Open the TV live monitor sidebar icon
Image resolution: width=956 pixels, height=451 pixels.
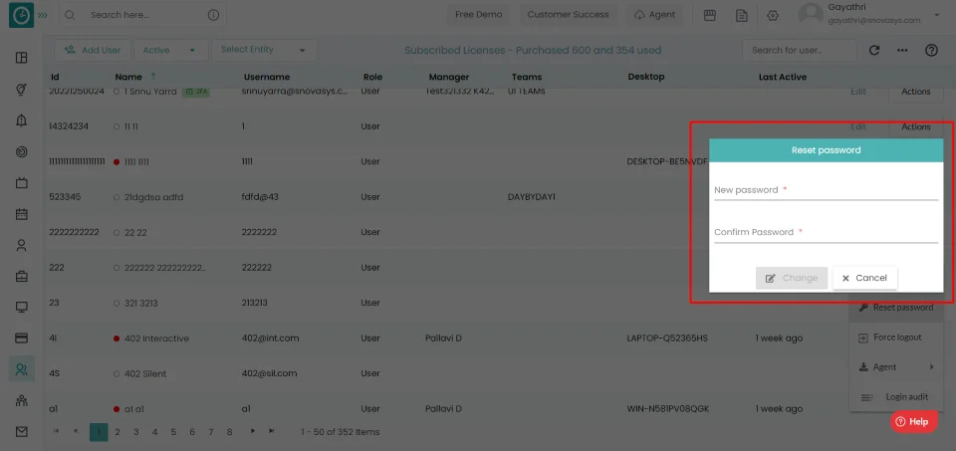click(21, 183)
